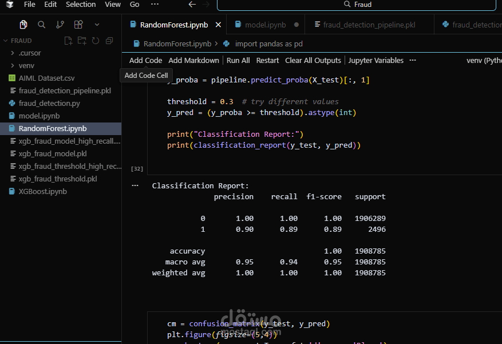Screen dimensions: 502x344
Task: Switch to fraud_detection_pipeline.pkl tab
Action: point(369,25)
